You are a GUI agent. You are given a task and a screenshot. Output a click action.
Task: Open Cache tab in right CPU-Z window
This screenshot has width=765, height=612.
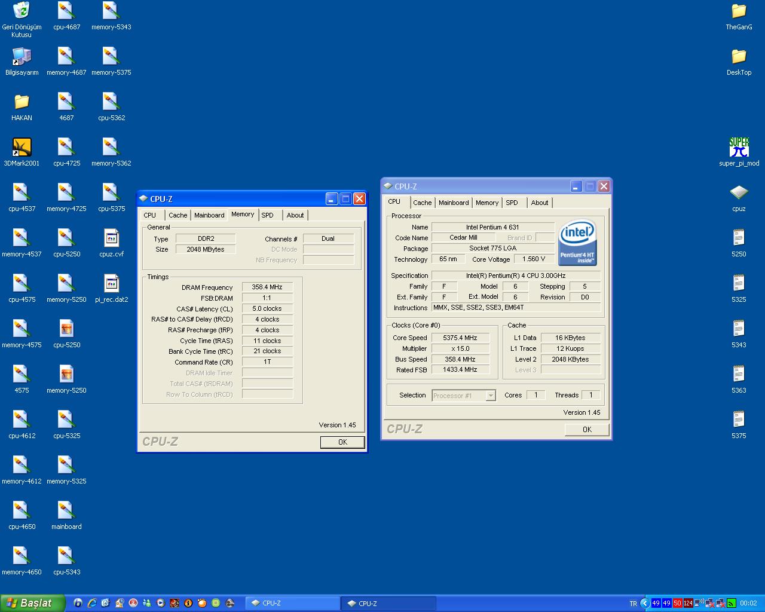point(422,203)
